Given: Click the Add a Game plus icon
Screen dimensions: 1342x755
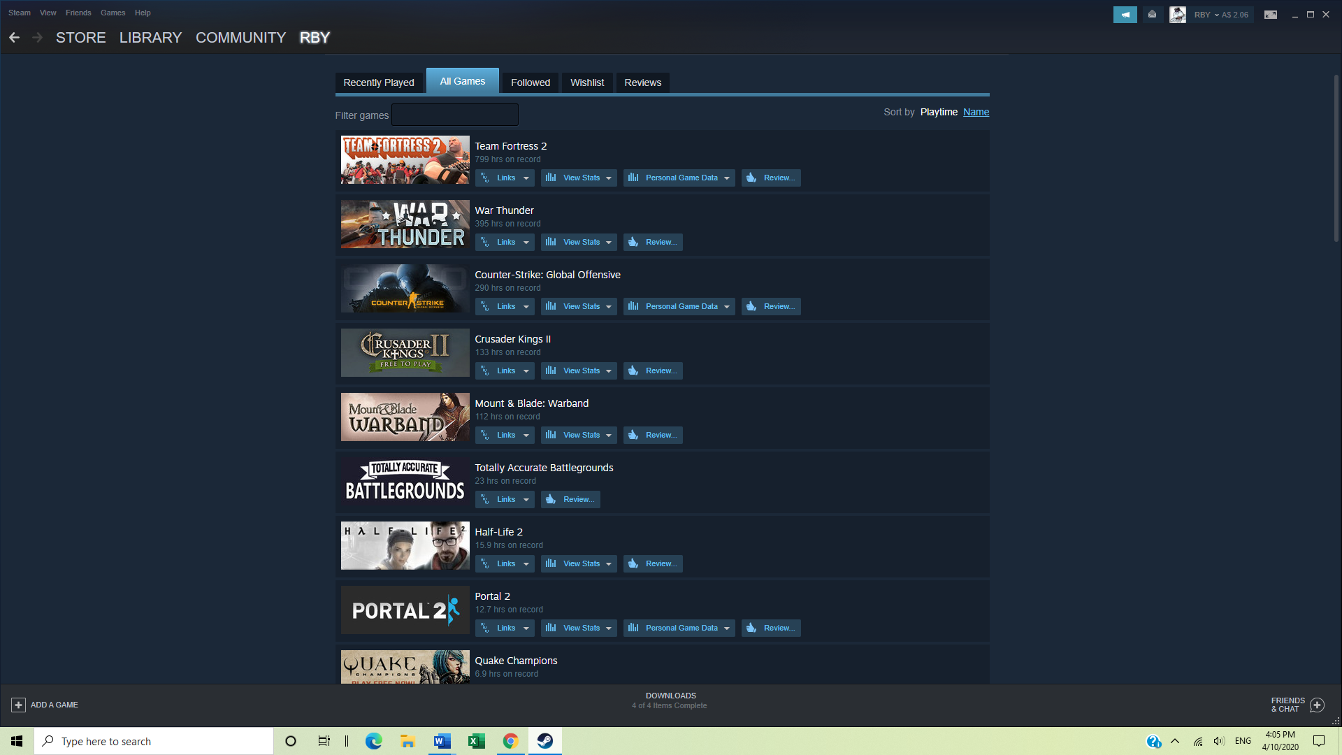Looking at the screenshot, I should (19, 705).
